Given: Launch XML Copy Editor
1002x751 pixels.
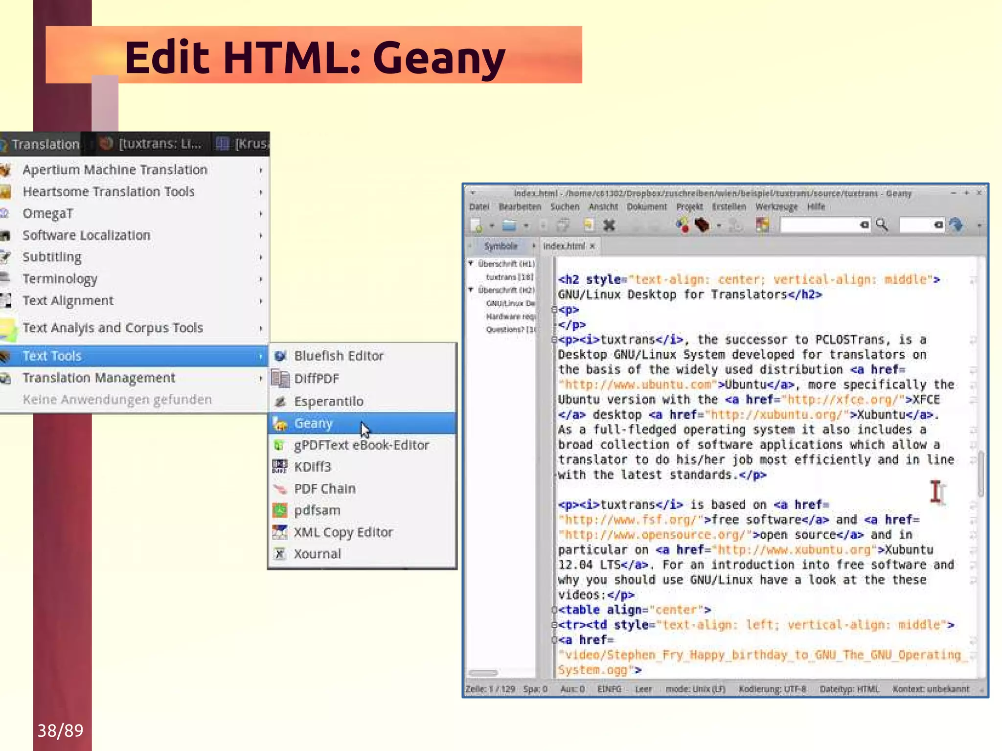Looking at the screenshot, I should coord(363,532).
